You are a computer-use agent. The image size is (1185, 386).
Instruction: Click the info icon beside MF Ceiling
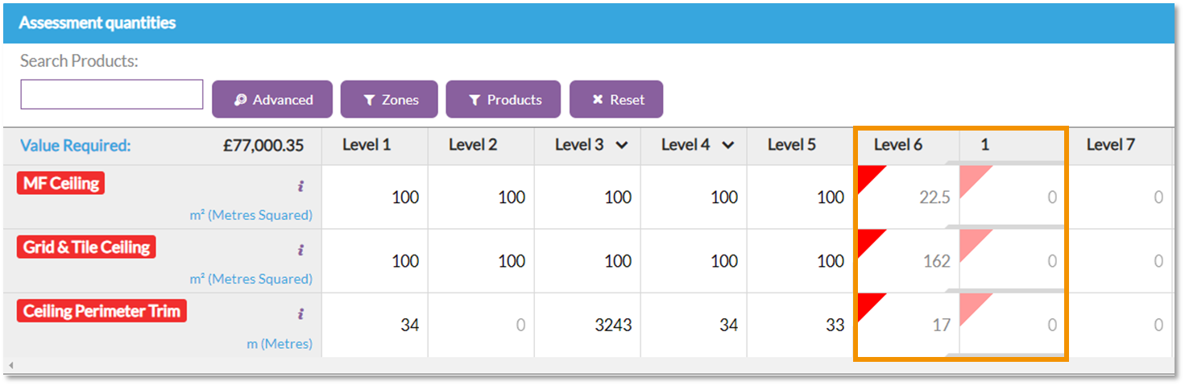[300, 186]
